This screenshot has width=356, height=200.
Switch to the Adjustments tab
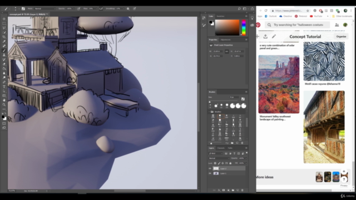(x=226, y=39)
